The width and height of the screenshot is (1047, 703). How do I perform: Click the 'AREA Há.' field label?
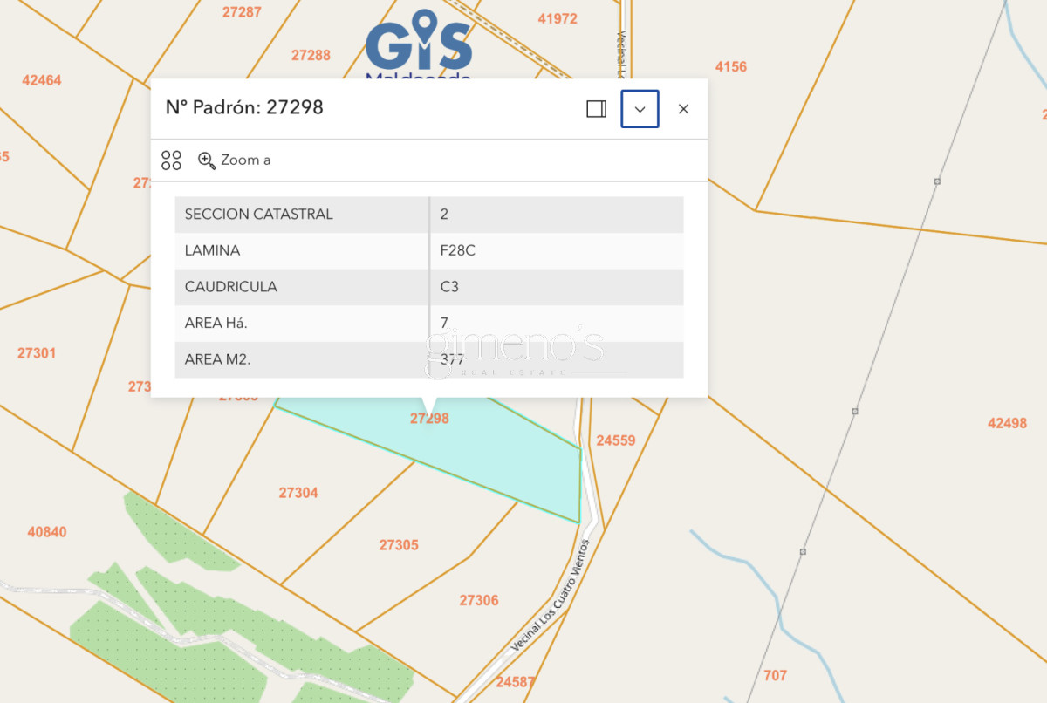point(216,324)
